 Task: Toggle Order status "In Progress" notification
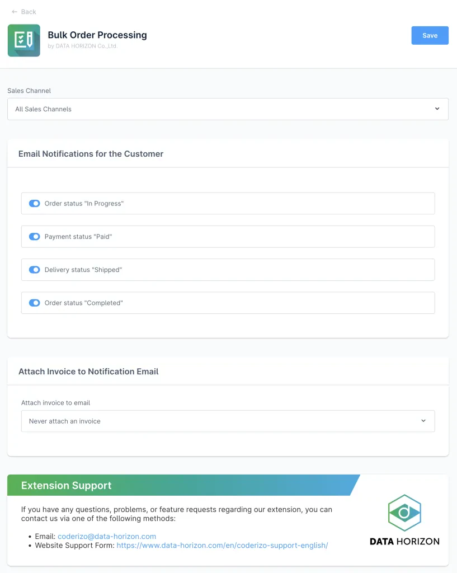coord(35,204)
